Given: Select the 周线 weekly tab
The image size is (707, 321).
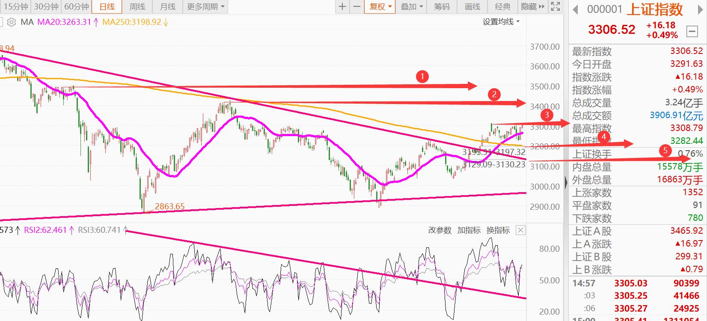Looking at the screenshot, I should 137,6.
